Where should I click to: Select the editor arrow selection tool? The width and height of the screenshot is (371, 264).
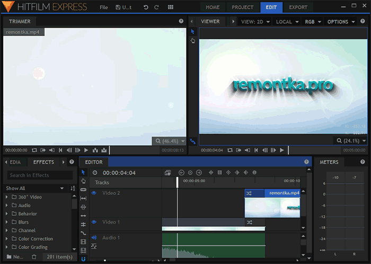pos(83,172)
